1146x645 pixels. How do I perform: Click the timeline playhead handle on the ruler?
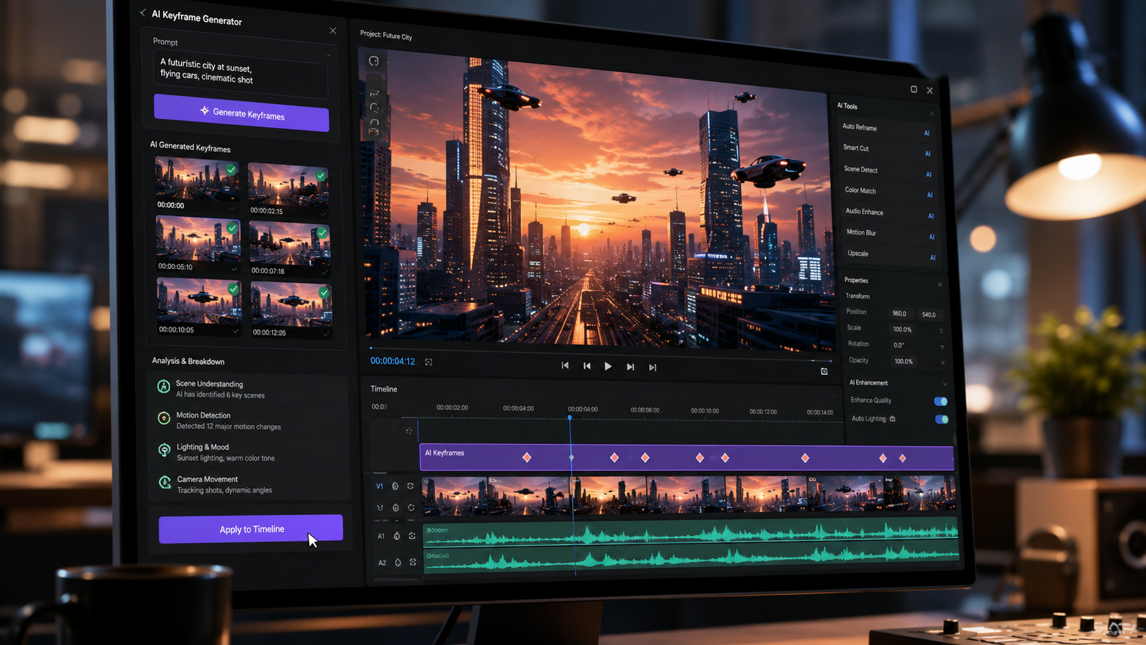click(x=570, y=417)
